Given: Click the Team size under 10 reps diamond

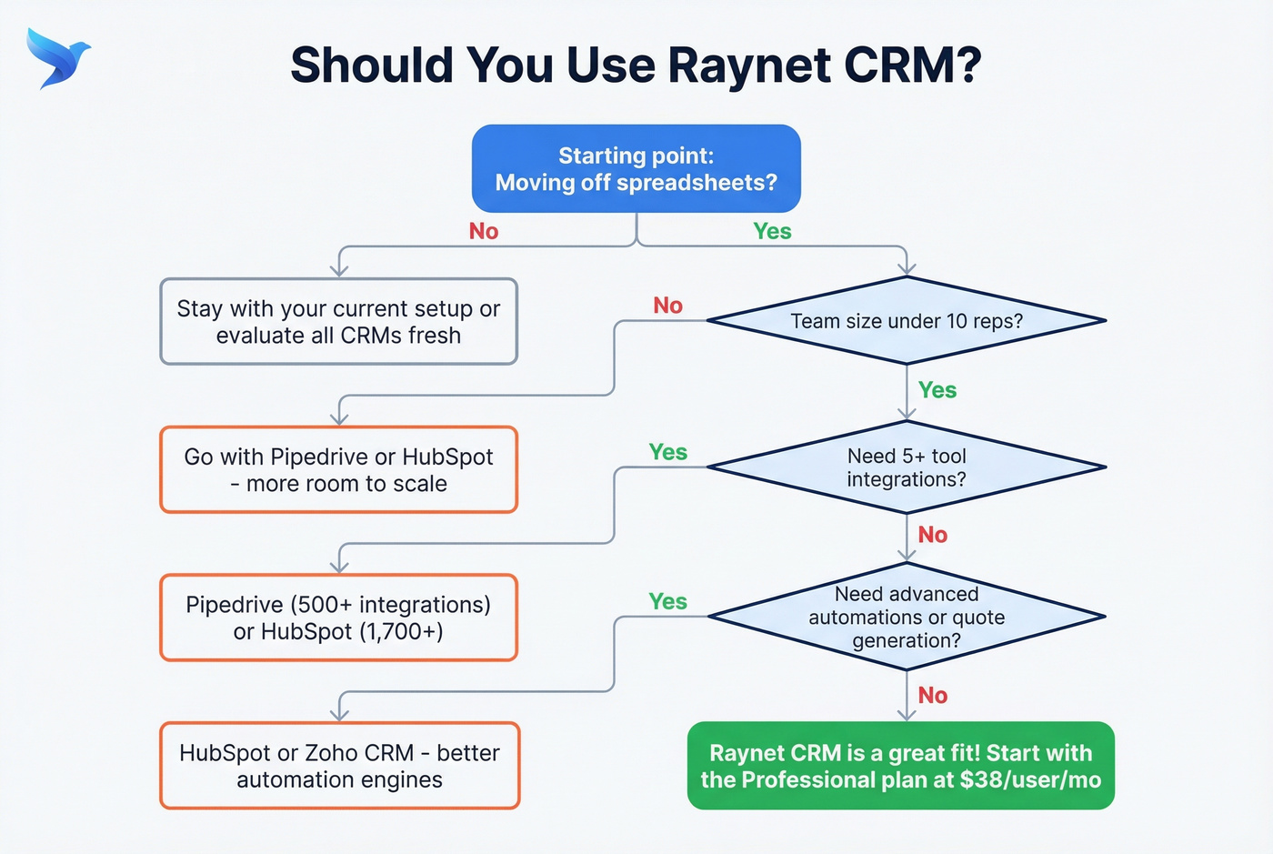Looking at the screenshot, I should point(907,321).
